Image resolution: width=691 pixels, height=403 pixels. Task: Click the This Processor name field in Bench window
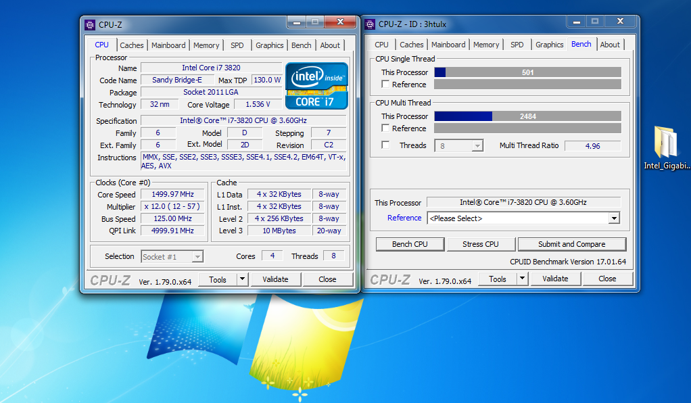(x=523, y=202)
